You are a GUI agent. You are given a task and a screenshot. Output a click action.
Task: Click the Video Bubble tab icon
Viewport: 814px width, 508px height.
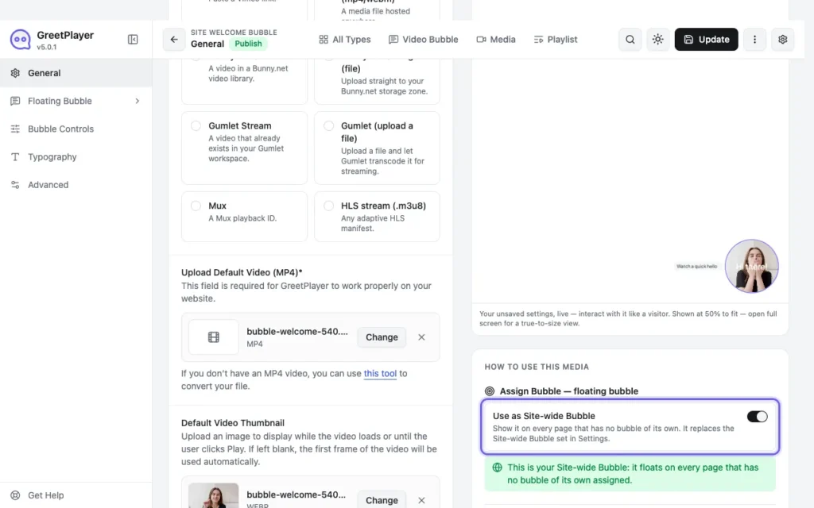click(393, 40)
